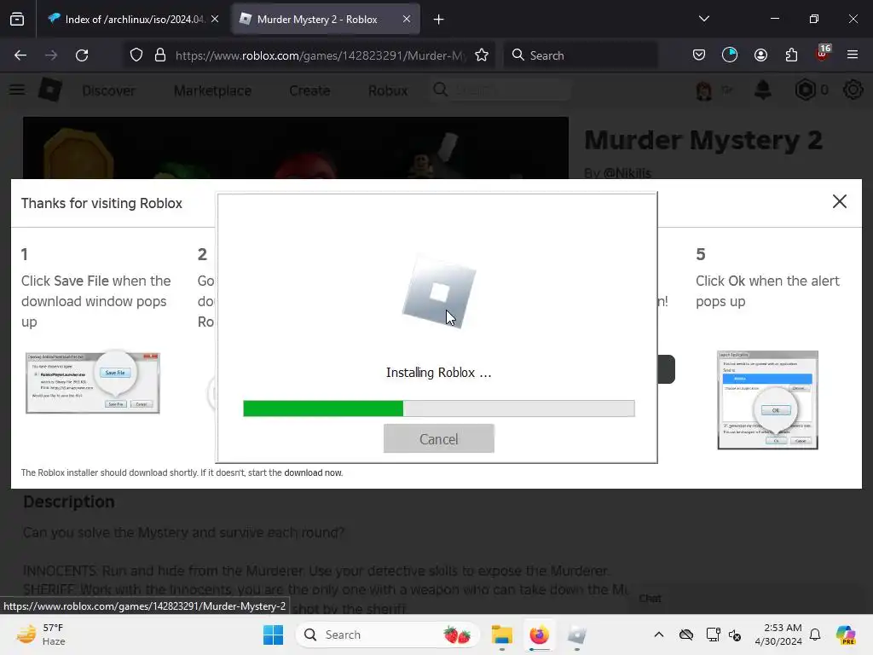Open the Discover page
This screenshot has width=873, height=655.
(108, 90)
